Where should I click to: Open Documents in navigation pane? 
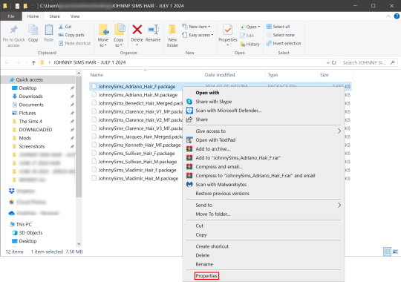click(31, 105)
